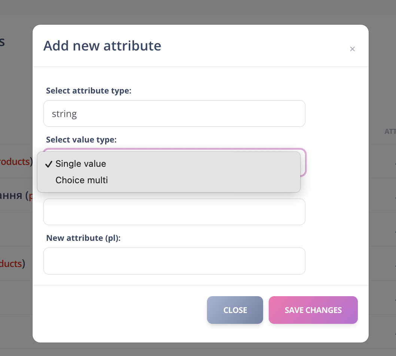Click the dialog footer area left of CLOSE
This screenshot has height=356, width=396.
[120, 310]
